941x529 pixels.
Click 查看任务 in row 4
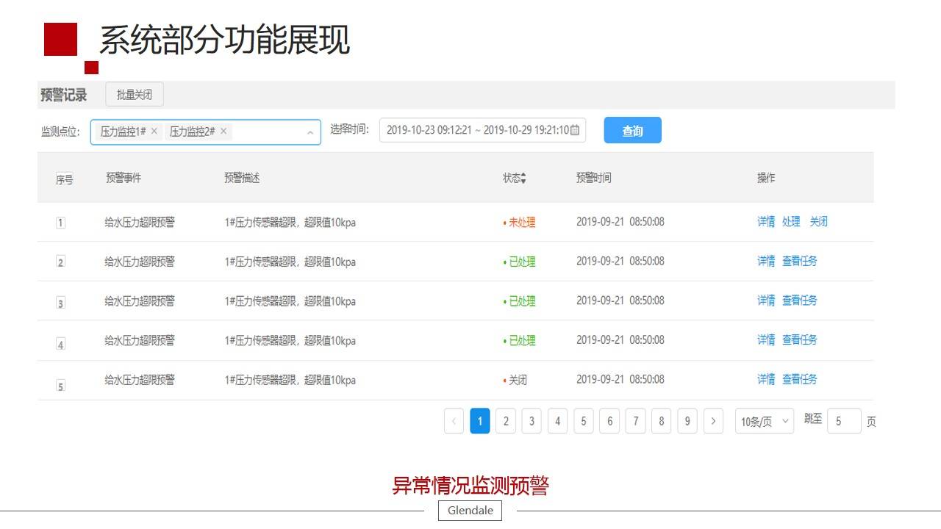pyautogui.click(x=800, y=340)
